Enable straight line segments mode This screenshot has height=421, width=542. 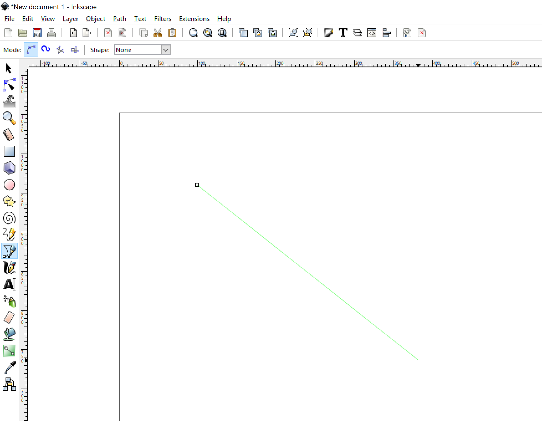[60, 50]
